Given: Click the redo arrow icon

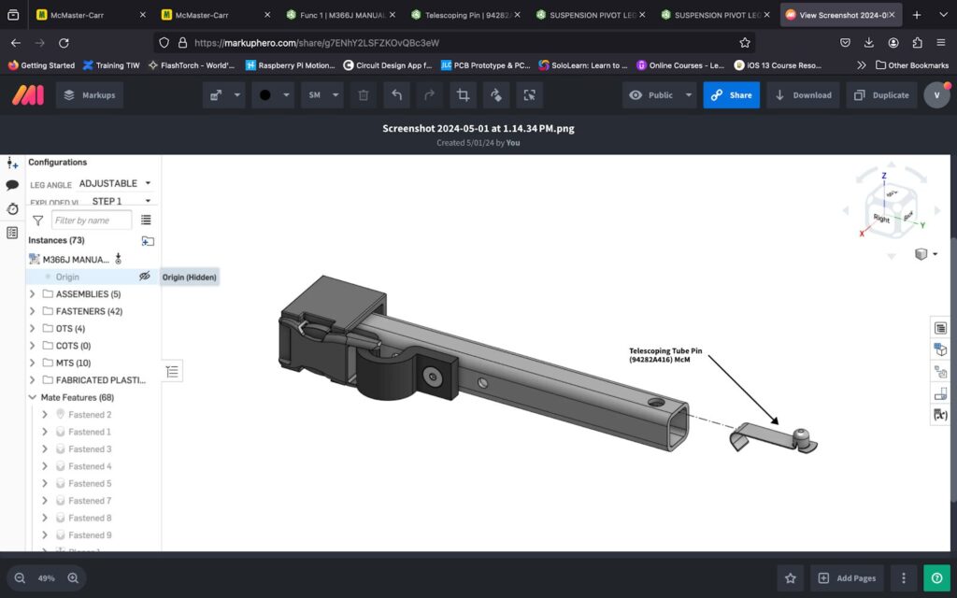Looking at the screenshot, I should pos(429,94).
